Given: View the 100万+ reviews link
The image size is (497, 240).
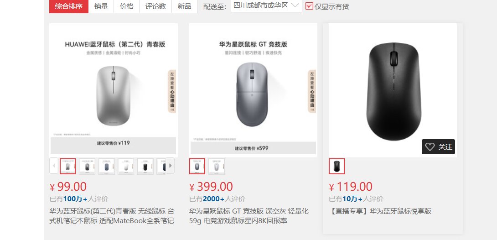Looking at the screenshot, I should coord(75,199).
